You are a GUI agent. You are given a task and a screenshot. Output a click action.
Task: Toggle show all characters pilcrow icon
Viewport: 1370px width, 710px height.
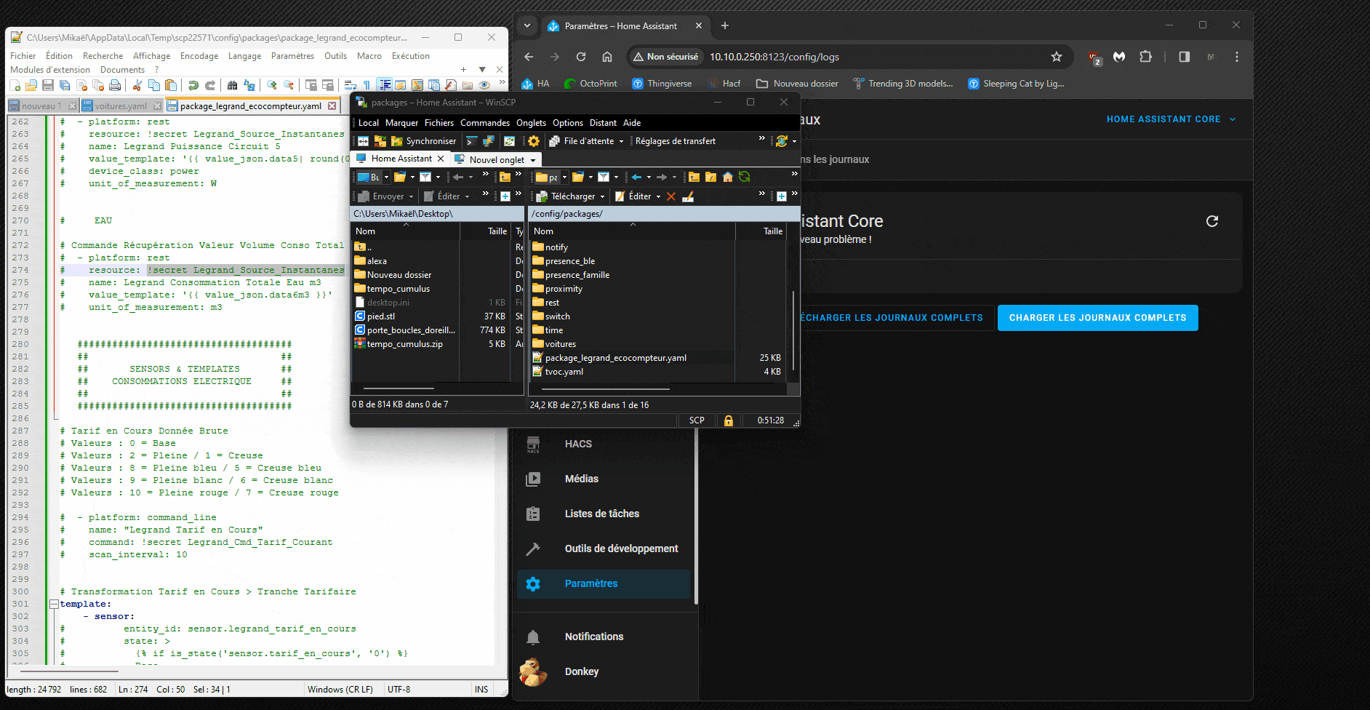[366, 85]
